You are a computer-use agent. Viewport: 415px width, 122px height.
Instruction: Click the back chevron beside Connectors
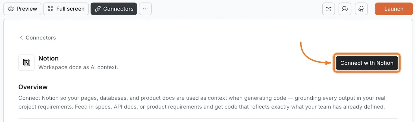[x=21, y=38]
